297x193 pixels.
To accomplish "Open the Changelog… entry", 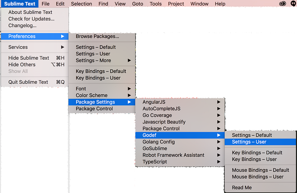I will tap(35, 25).
